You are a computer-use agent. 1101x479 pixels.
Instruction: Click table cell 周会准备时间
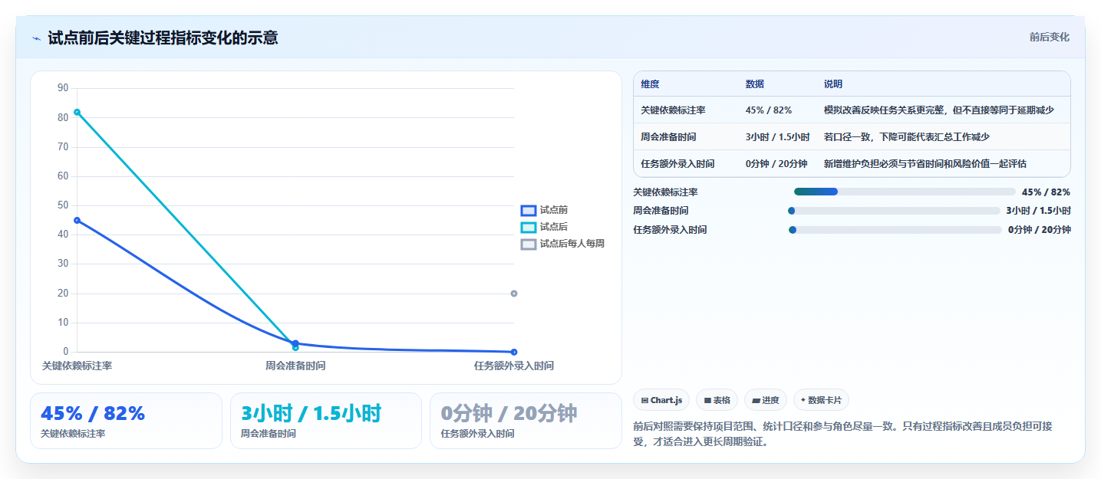668,137
